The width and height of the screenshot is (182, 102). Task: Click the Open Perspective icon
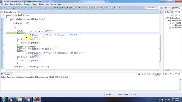click(160, 8)
